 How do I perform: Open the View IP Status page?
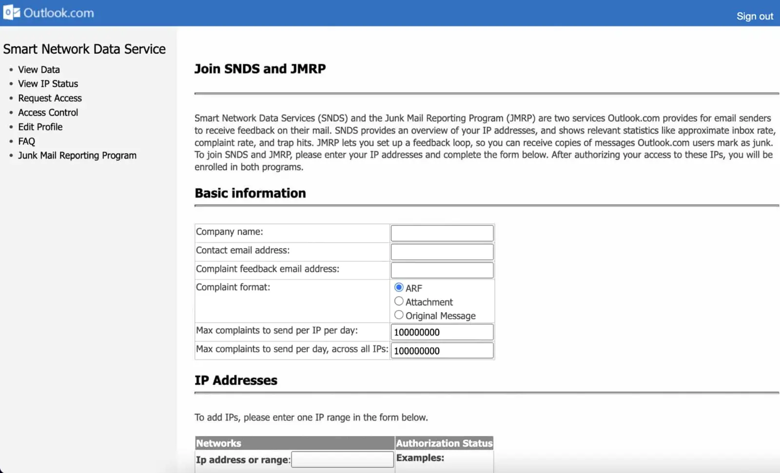(x=48, y=84)
